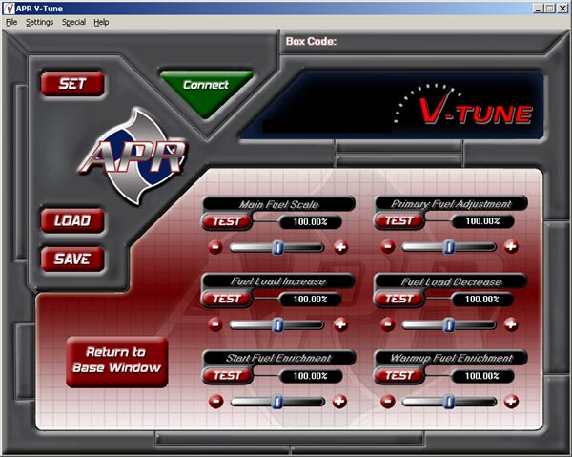Click the Main Fuel Scale slider handle
572x457 pixels.
[x=278, y=248]
